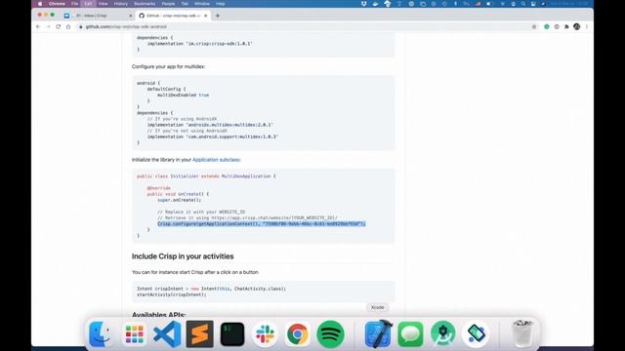Screen dimensions: 625x351
Task: Click the green extension icon in toolbar
Action: pyautogui.click(x=547, y=26)
